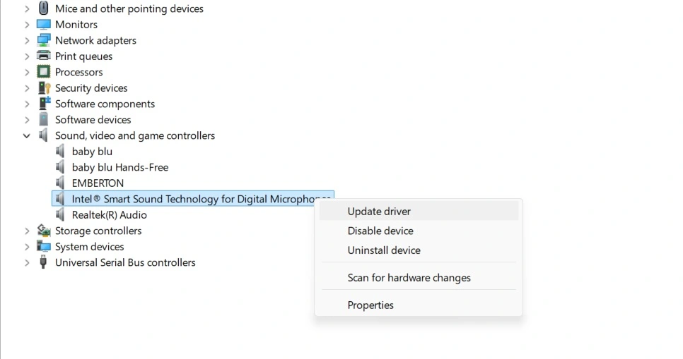Viewport: 683px width, 359px height.
Task: Collapse Sound, video and game controllers
Action: pyautogui.click(x=27, y=135)
